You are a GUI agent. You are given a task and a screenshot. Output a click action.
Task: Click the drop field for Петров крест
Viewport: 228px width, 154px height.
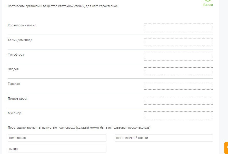(178, 101)
